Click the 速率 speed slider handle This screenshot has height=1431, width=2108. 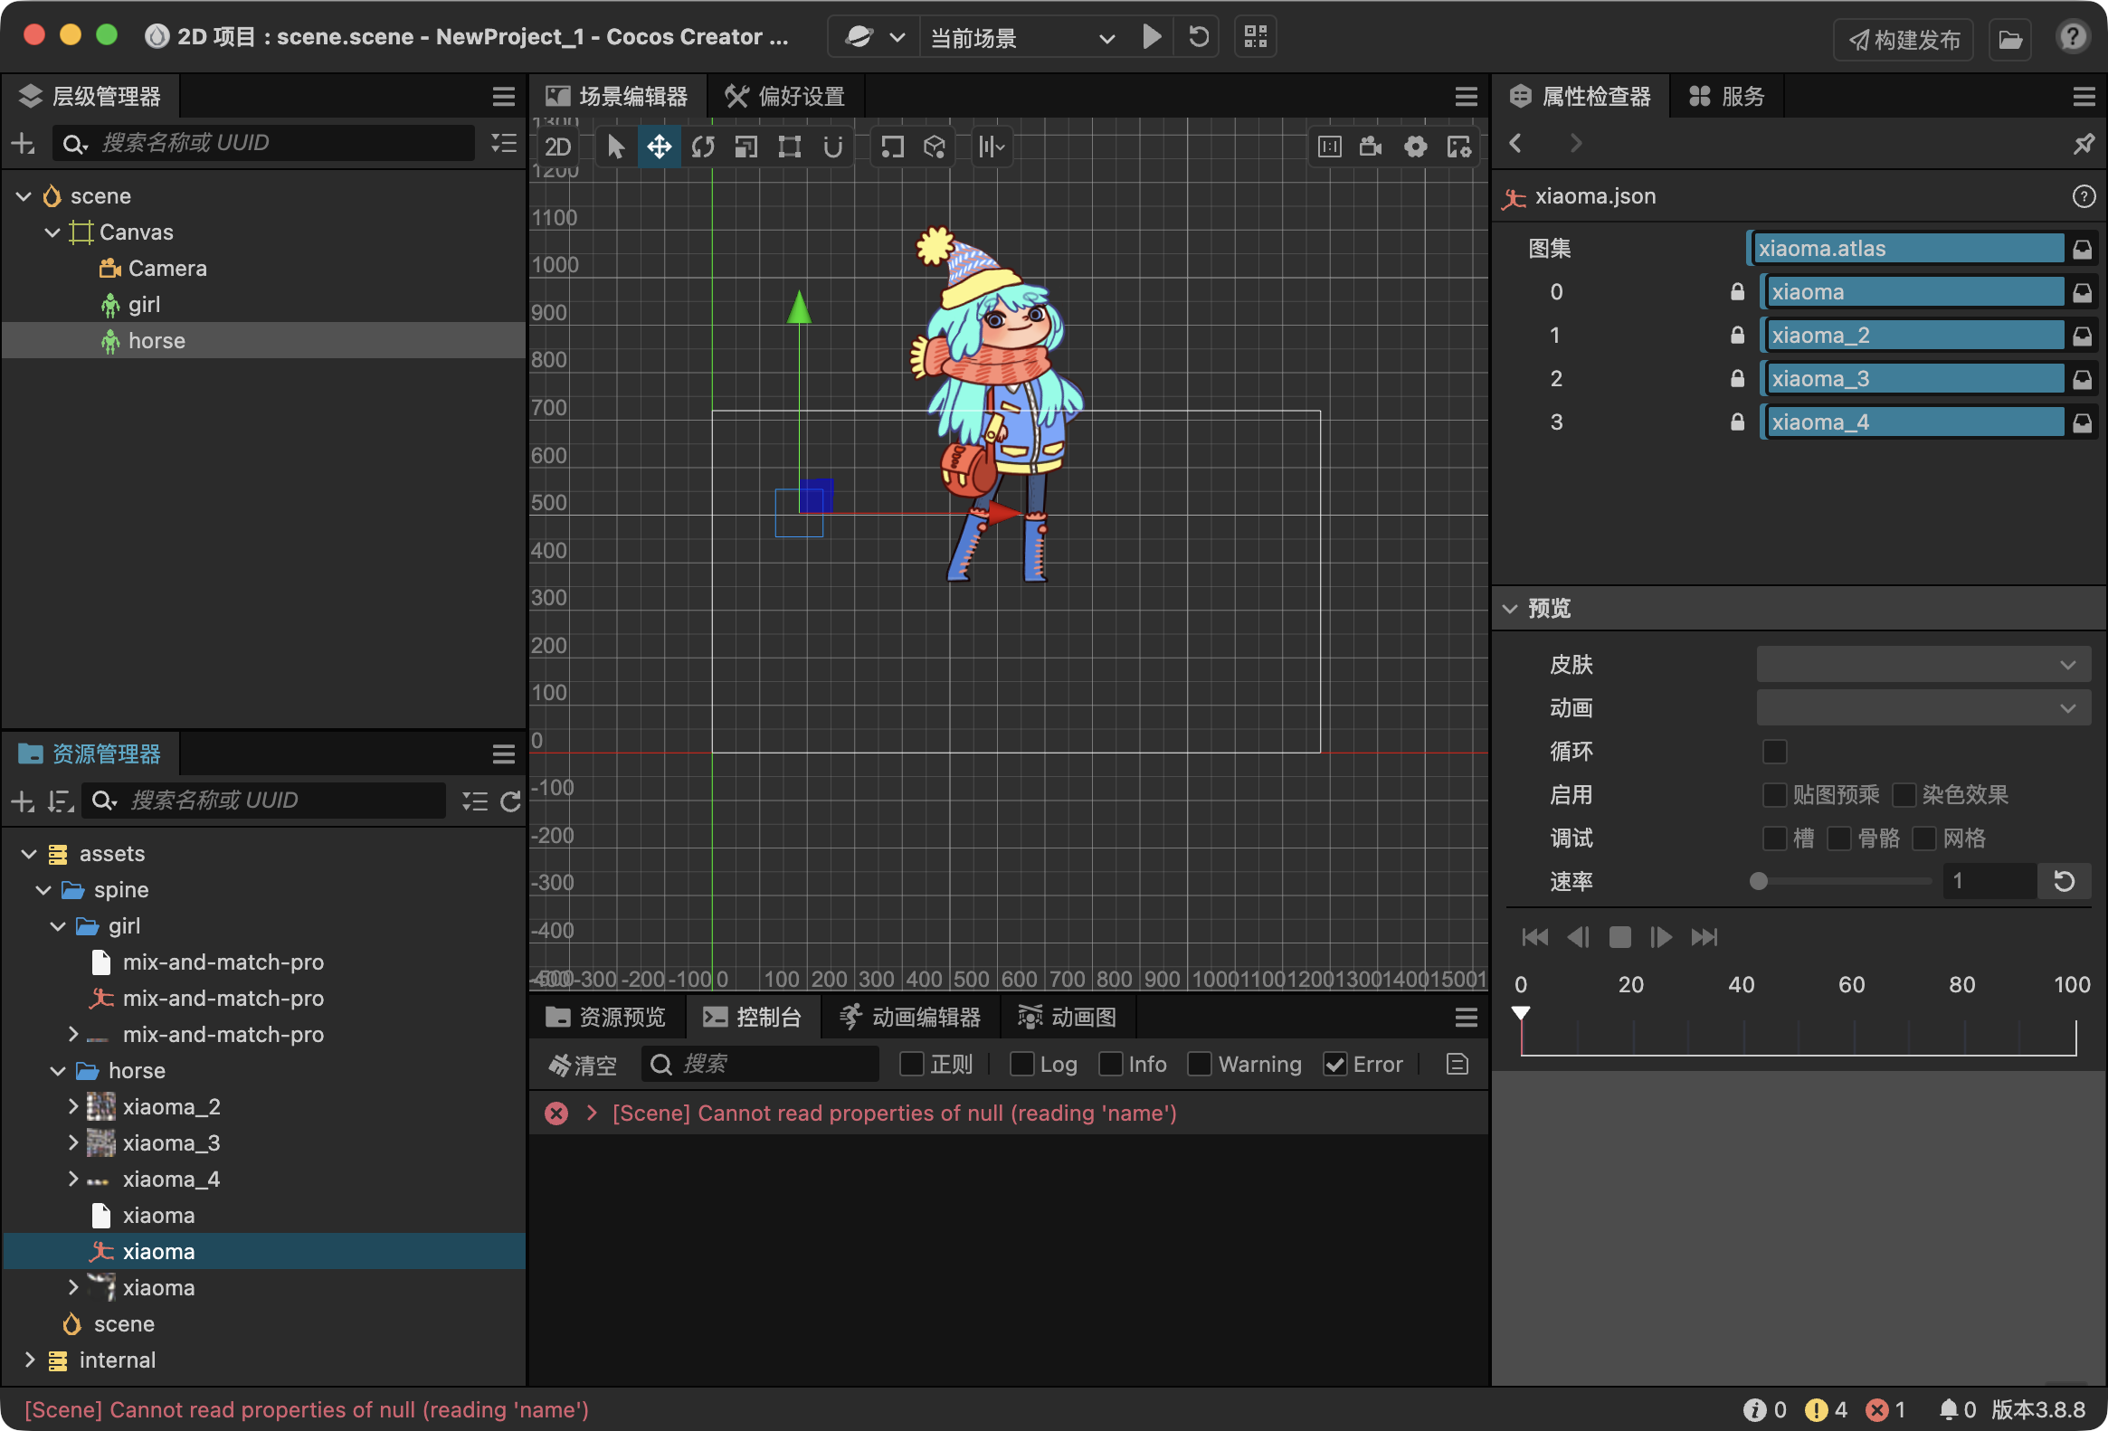click(1759, 881)
